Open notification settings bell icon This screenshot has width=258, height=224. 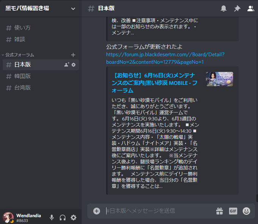[x=223, y=8]
